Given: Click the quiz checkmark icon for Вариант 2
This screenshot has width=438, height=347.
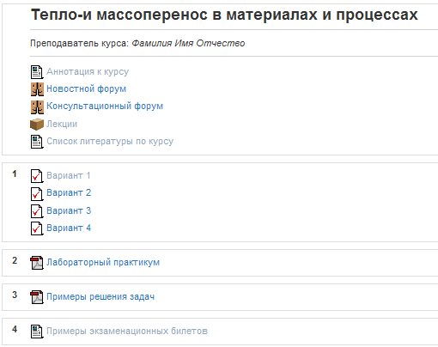Looking at the screenshot, I should 37,194.
